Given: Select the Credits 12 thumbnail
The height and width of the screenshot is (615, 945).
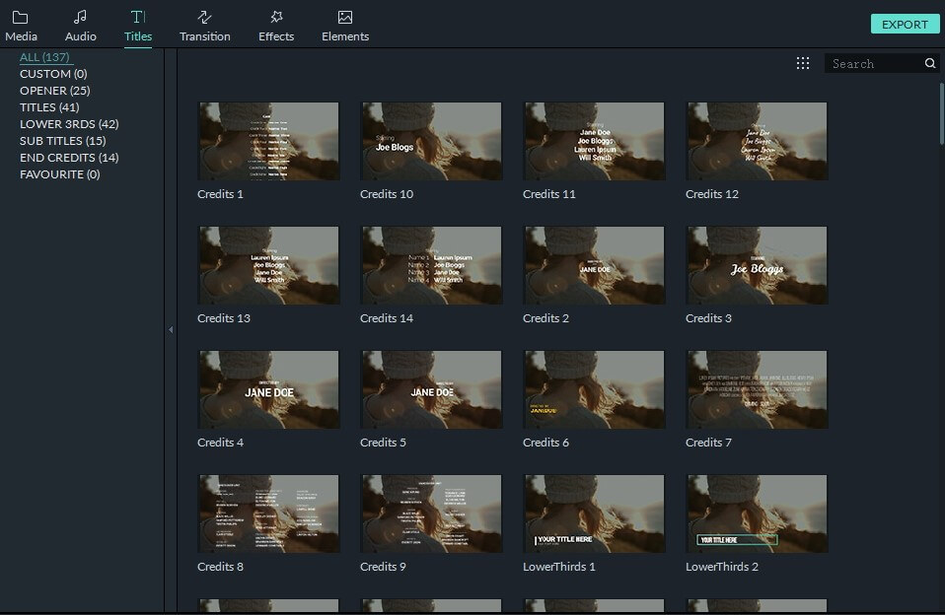Looking at the screenshot, I should coord(757,141).
